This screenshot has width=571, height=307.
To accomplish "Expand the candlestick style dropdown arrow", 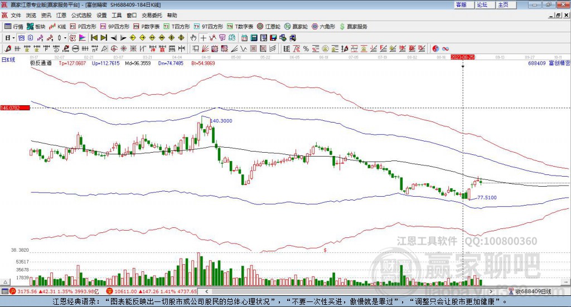I will coord(65,38).
